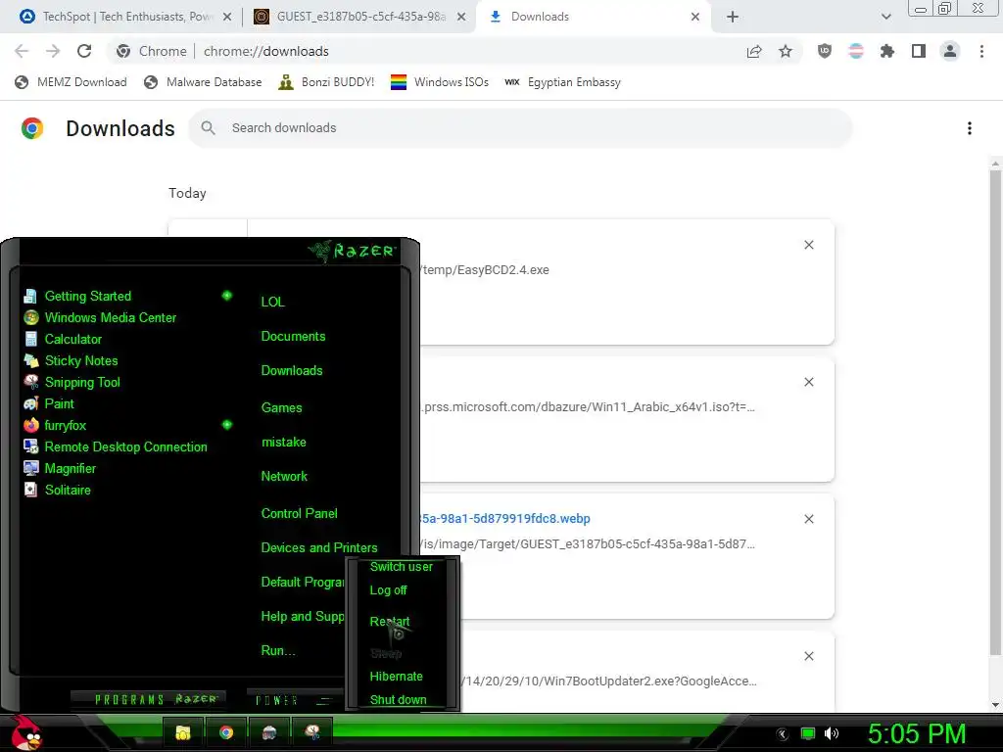1003x752 pixels.
Task: Open Run... dialog
Action: click(x=277, y=651)
